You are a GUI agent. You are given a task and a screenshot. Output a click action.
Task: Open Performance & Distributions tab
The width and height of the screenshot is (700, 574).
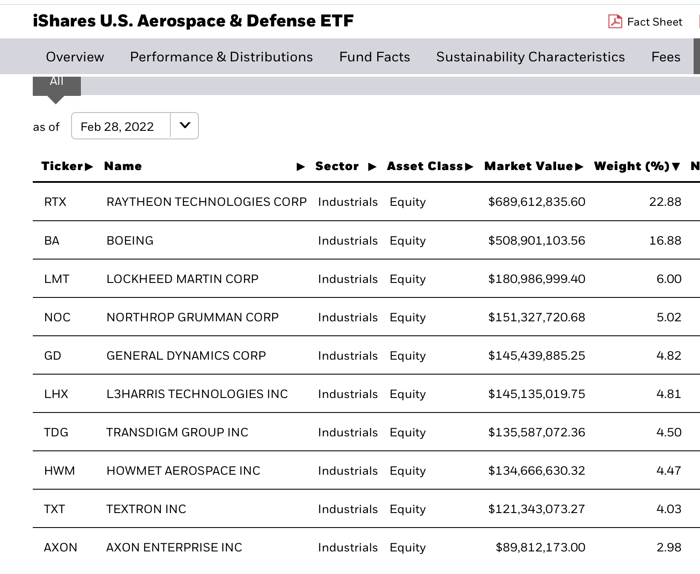[x=221, y=57]
